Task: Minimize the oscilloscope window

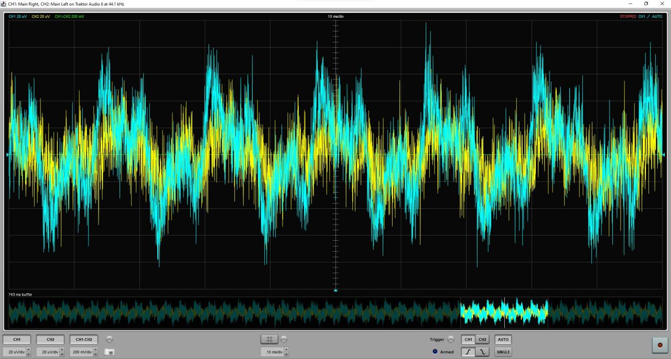Action: click(x=630, y=4)
